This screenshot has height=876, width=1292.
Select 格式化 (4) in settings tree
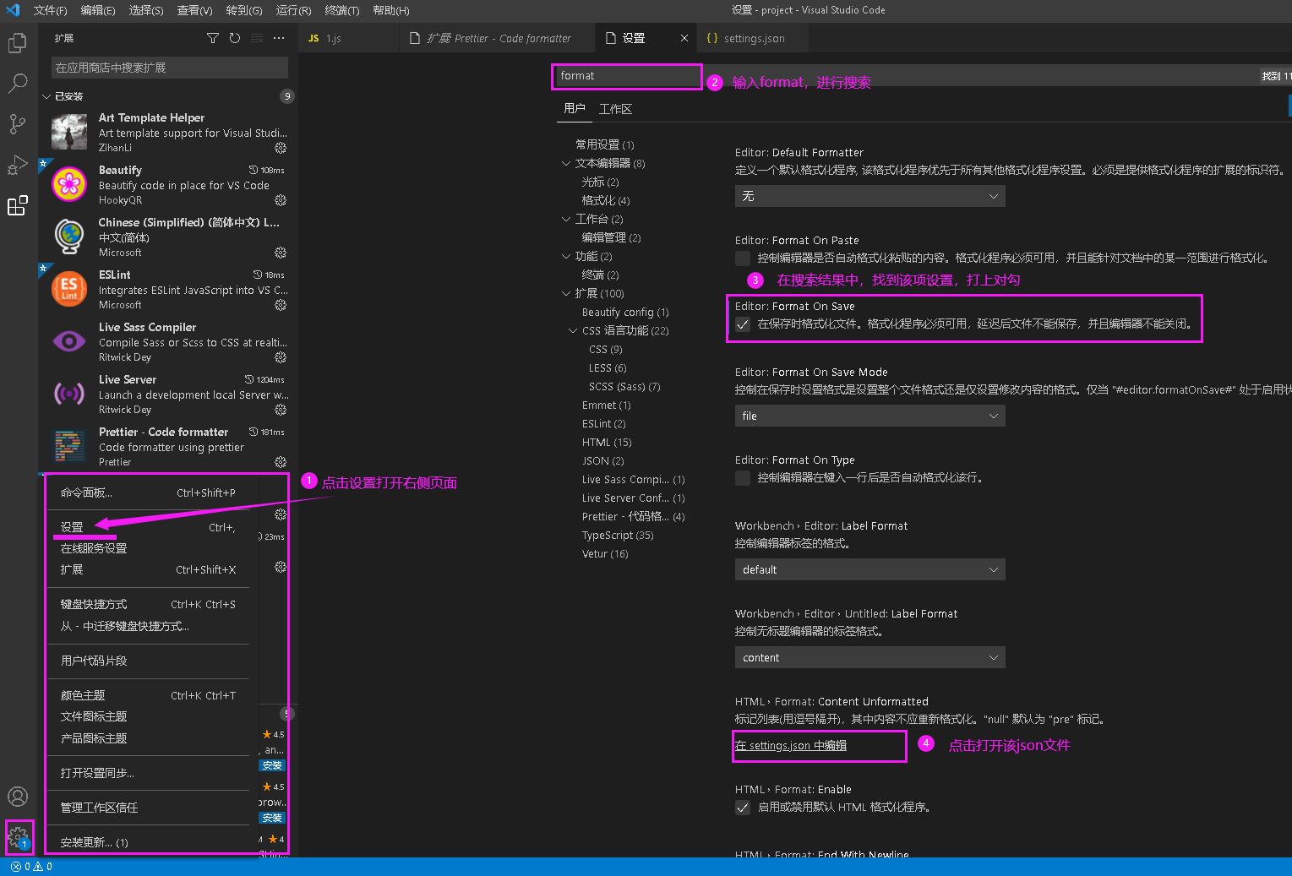tap(606, 200)
